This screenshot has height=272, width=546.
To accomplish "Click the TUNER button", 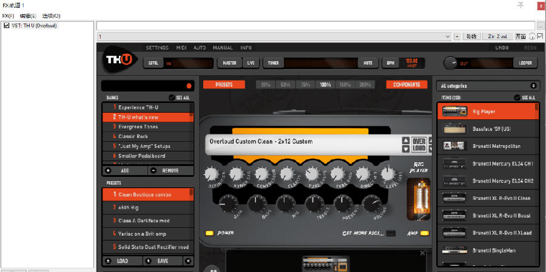I will pos(274,63).
